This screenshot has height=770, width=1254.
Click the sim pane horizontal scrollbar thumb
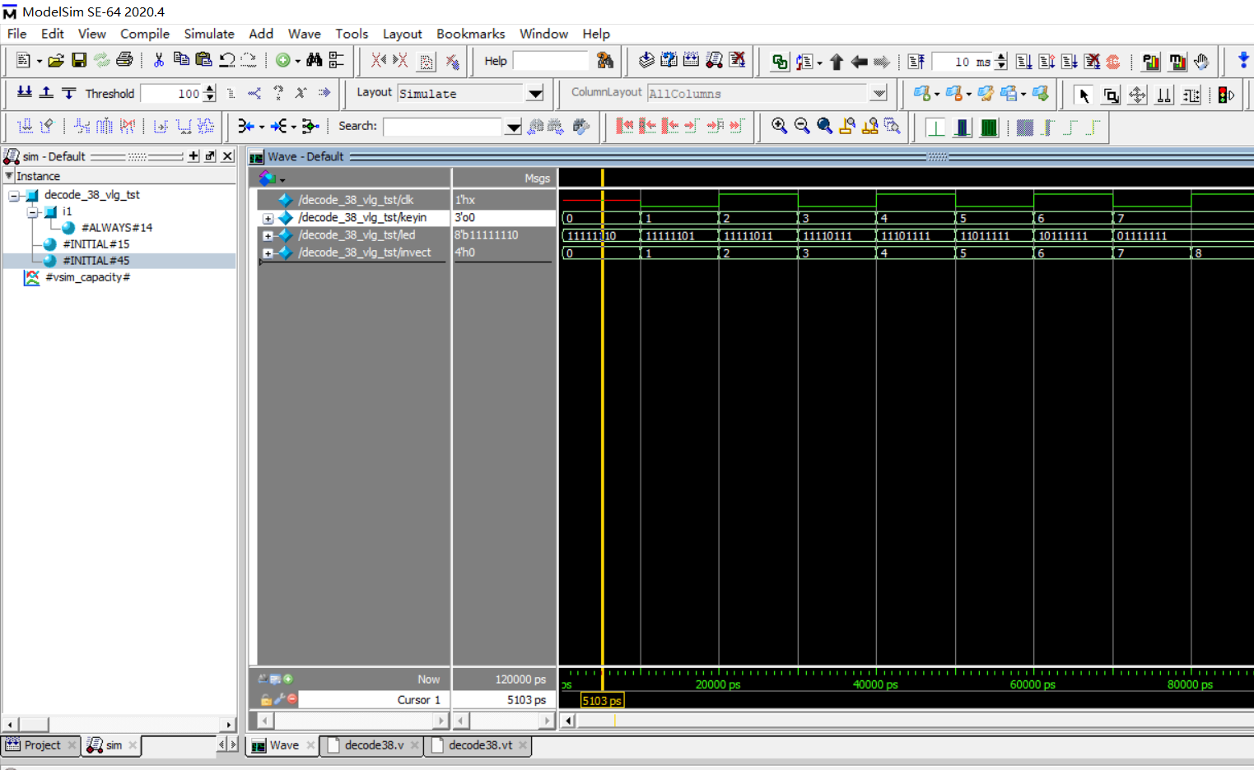(35, 724)
